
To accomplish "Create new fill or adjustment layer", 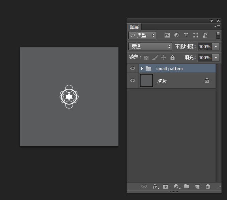I will click(176, 187).
